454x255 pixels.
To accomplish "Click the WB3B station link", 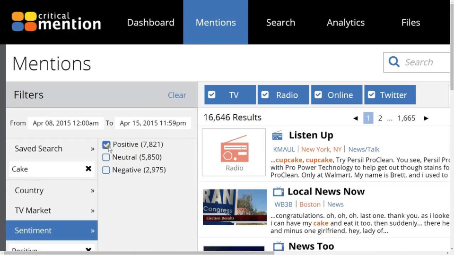I will pyautogui.click(x=283, y=204).
